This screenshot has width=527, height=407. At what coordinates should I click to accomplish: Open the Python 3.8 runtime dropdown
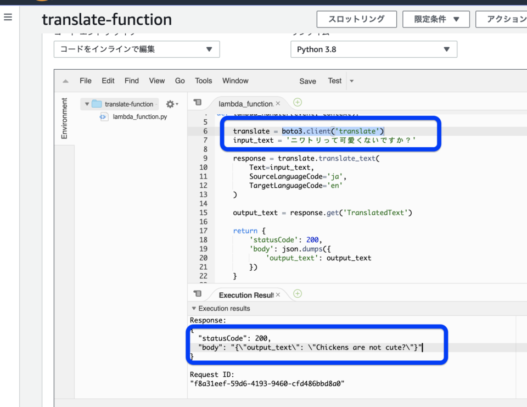click(374, 49)
